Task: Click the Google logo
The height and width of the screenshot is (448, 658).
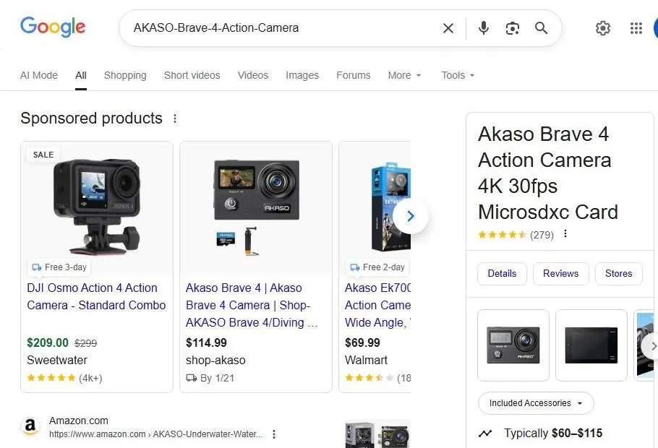Action: (53, 27)
